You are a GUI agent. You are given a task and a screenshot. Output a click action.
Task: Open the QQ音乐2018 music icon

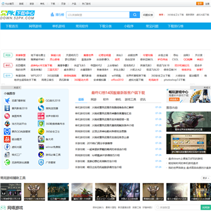(x=41, y=101)
